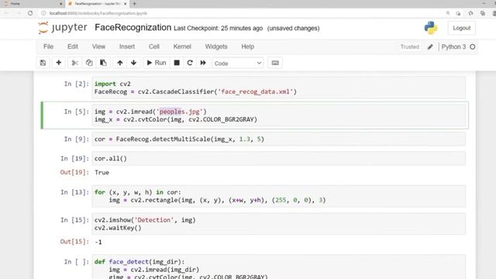Insert a cell below with plus icon
This screenshot has width=496, height=279.
pyautogui.click(x=59, y=63)
